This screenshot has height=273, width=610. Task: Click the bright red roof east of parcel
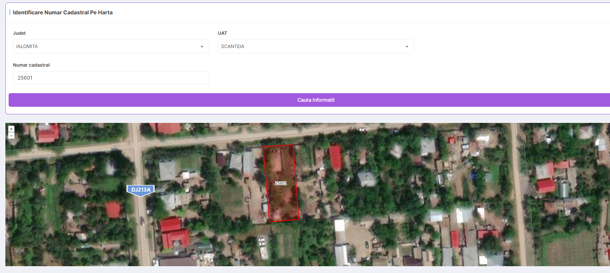[x=335, y=157]
